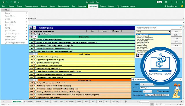Open the Version v1.74 dropdown

coord(147,85)
